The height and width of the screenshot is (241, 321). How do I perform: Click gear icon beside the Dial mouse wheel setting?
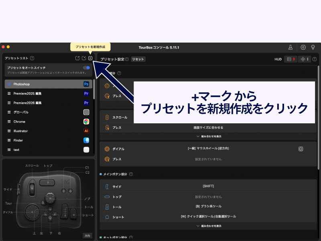[x=301, y=149]
